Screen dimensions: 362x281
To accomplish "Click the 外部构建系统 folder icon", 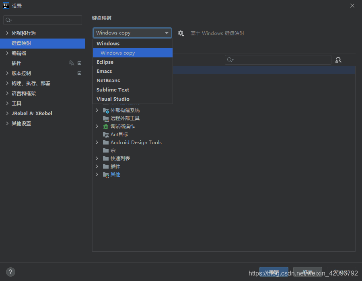I will pos(106,110).
